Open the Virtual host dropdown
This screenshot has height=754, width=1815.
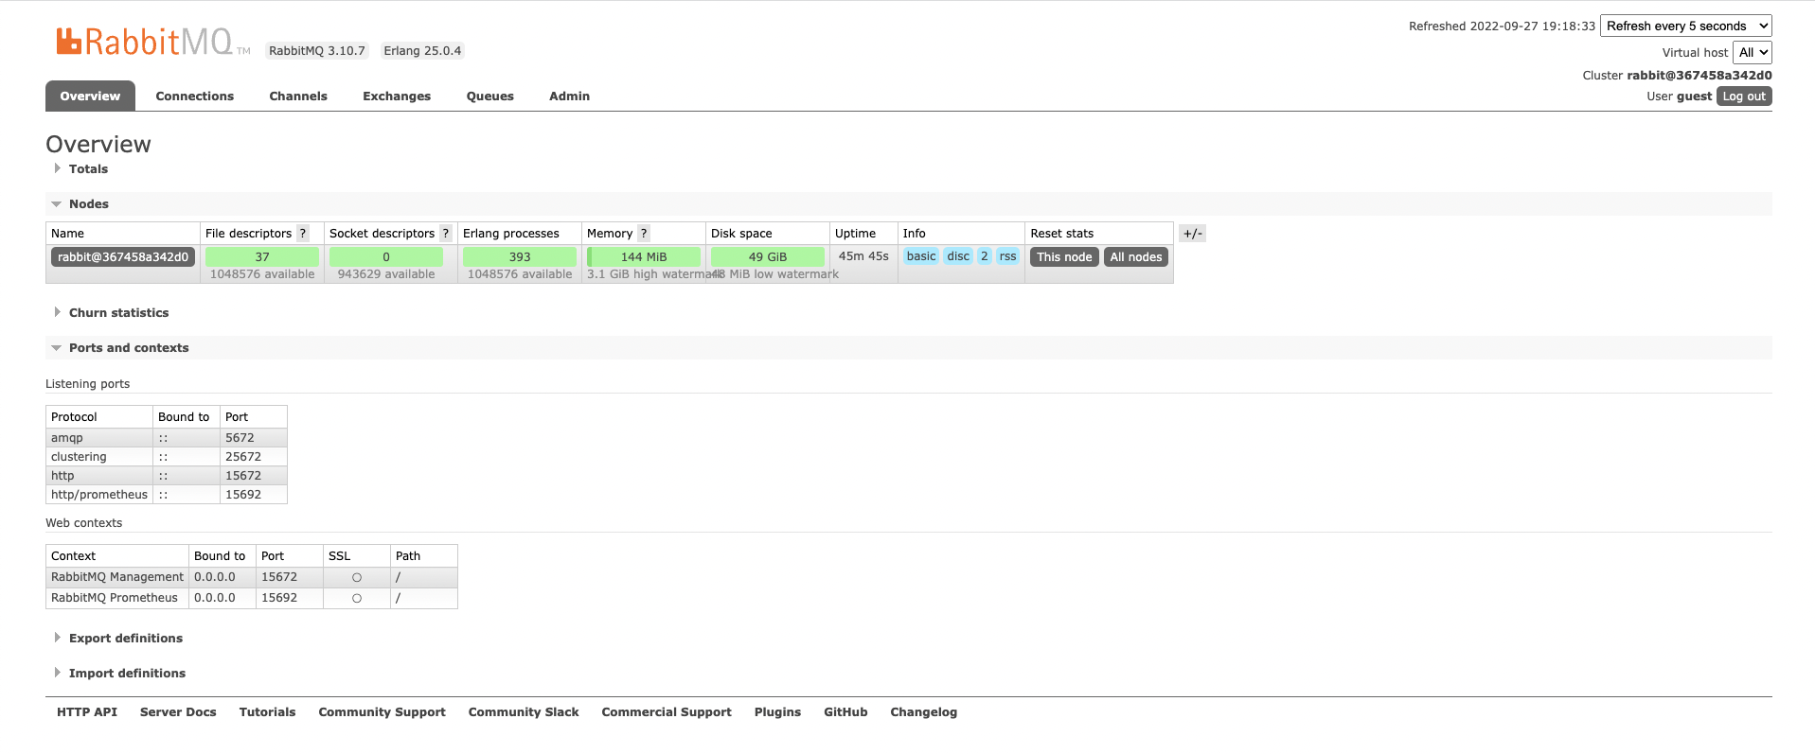tap(1753, 53)
